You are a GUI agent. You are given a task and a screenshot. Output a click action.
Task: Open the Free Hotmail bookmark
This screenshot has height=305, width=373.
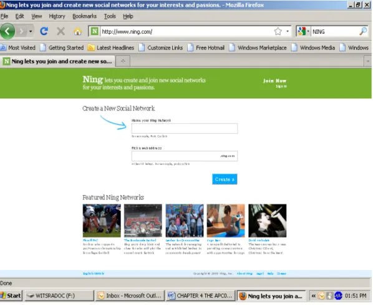pos(206,47)
